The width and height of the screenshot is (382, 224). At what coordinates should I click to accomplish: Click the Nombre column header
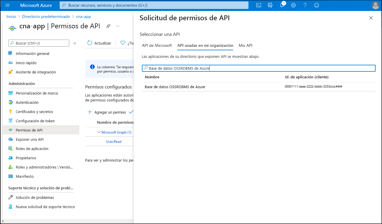click(152, 77)
